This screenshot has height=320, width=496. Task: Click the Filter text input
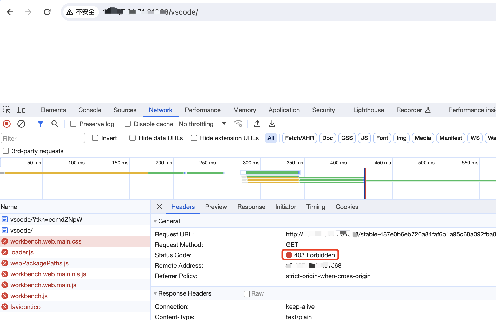coord(43,138)
